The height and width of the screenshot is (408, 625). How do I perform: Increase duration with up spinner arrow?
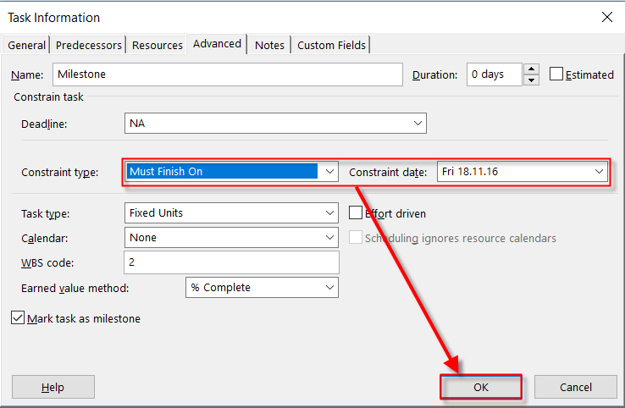tap(531, 69)
